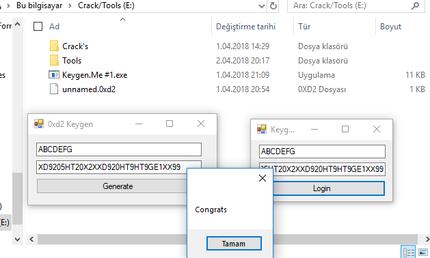Close the Keyg... login window
Image resolution: width=430 pixels, height=258 pixels.
(377, 129)
